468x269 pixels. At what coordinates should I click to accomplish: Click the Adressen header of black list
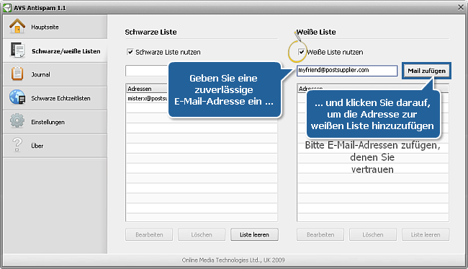coord(147,89)
